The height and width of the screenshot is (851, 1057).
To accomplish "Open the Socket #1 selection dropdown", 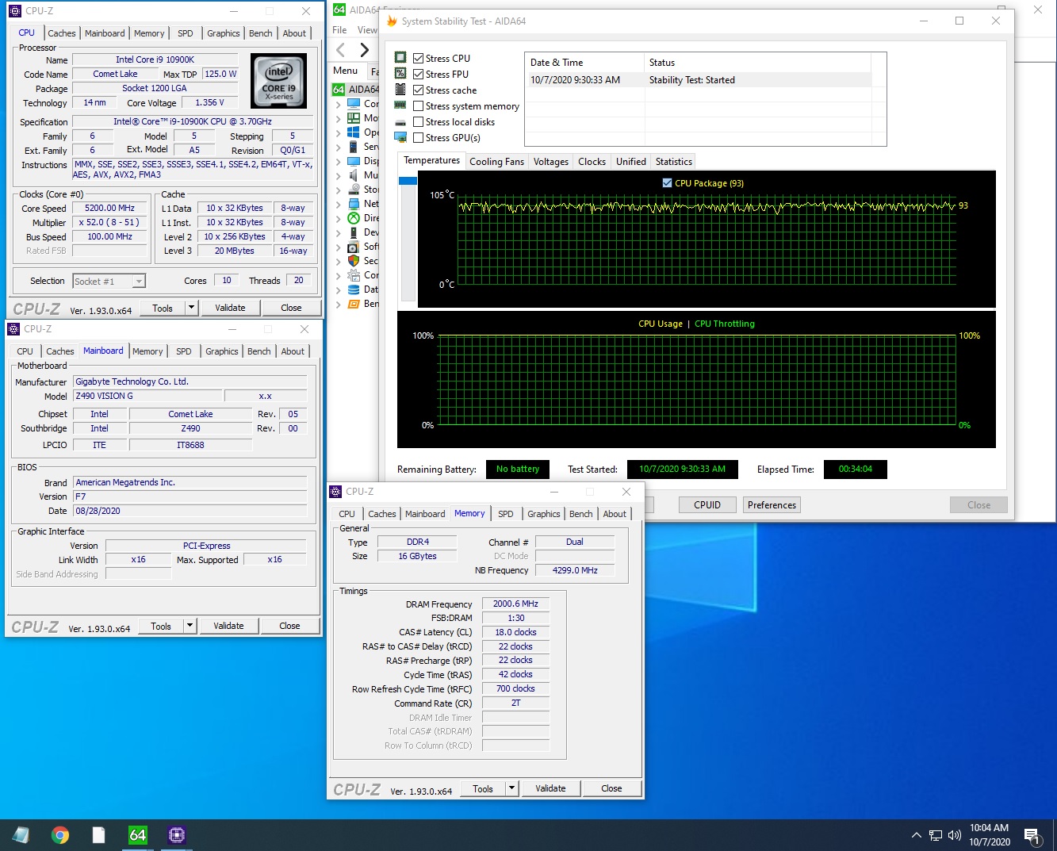I will click(x=139, y=282).
